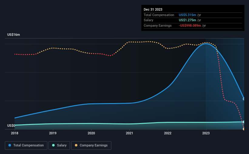
Task: Click the blue Total Compensation legend dot
Action: pos(10,145)
